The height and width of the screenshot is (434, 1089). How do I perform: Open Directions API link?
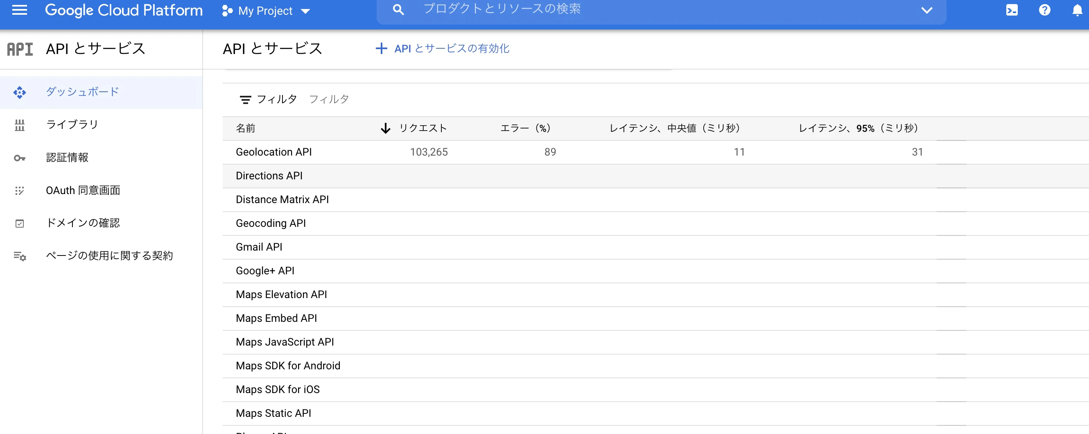(x=269, y=176)
